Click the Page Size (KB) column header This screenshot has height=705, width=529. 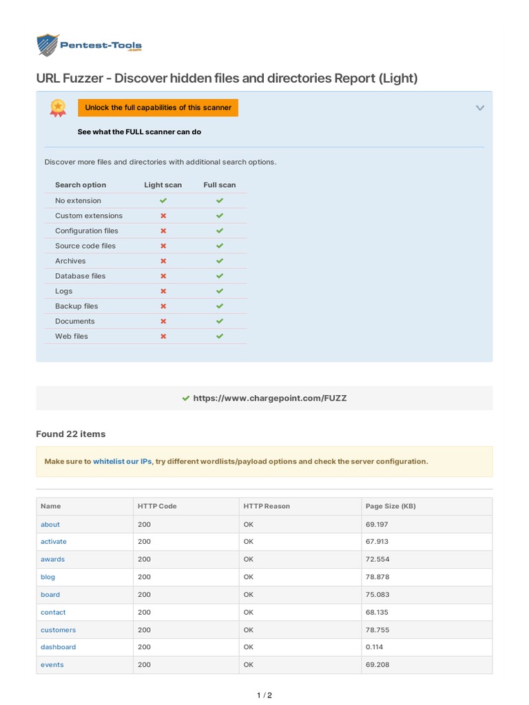(391, 506)
